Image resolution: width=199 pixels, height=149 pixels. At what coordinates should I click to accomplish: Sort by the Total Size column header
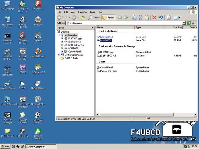pyautogui.click(x=173, y=28)
